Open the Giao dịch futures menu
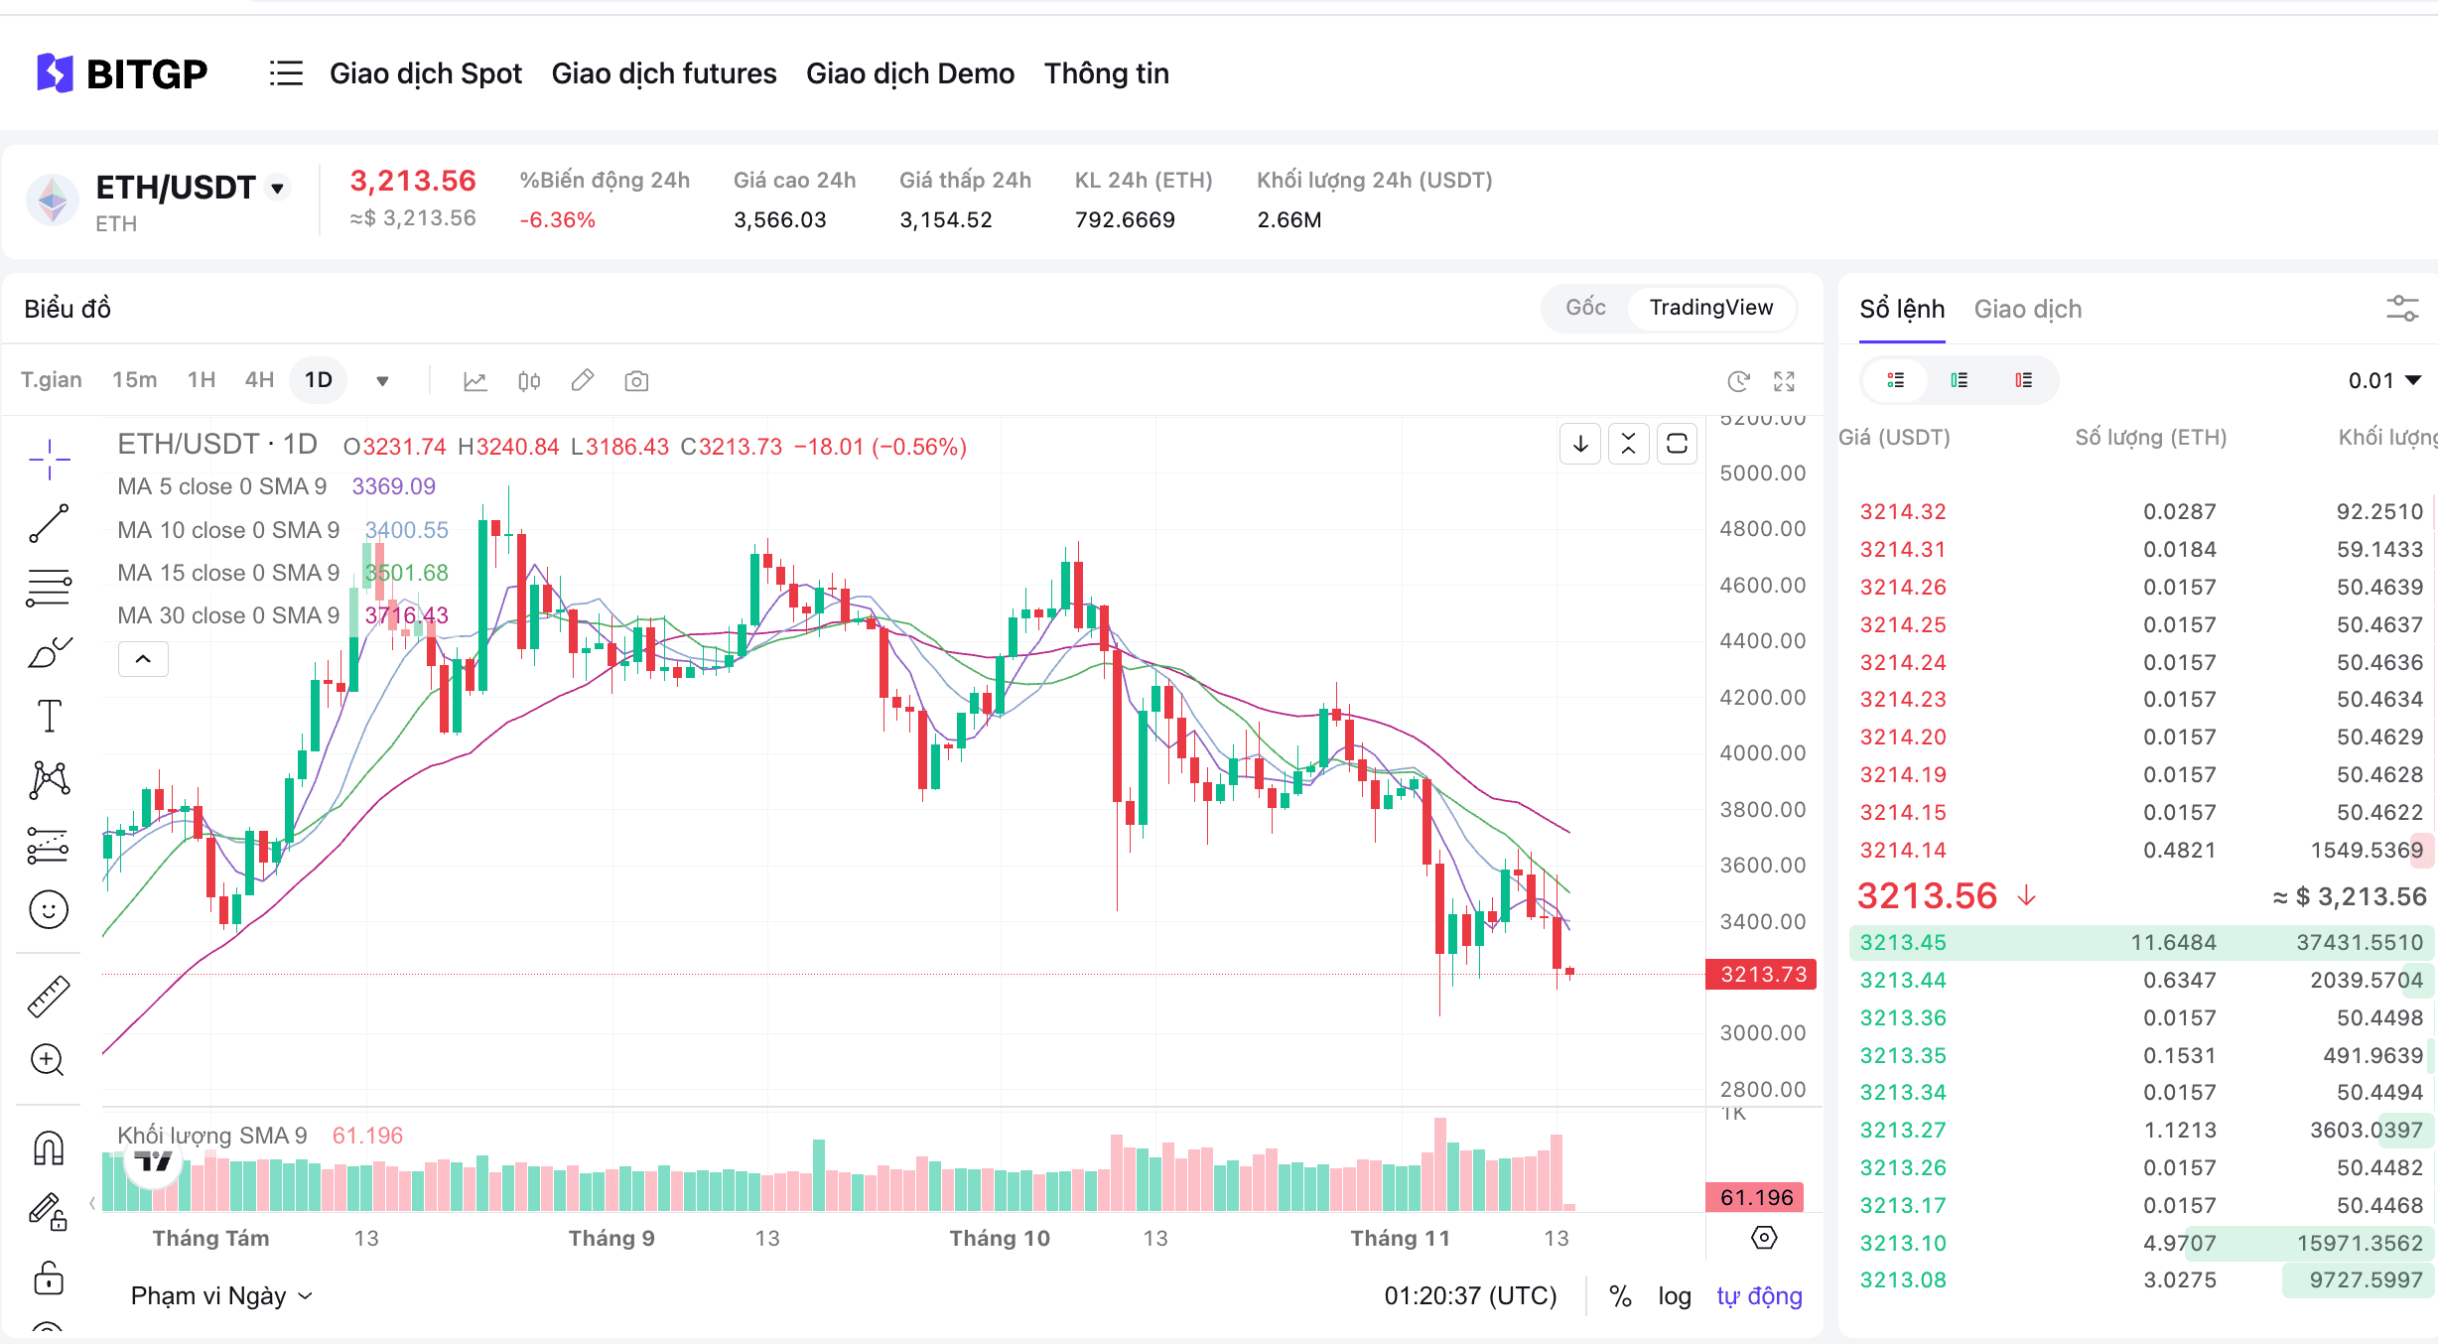Image resolution: width=2438 pixels, height=1344 pixels. [x=664, y=73]
